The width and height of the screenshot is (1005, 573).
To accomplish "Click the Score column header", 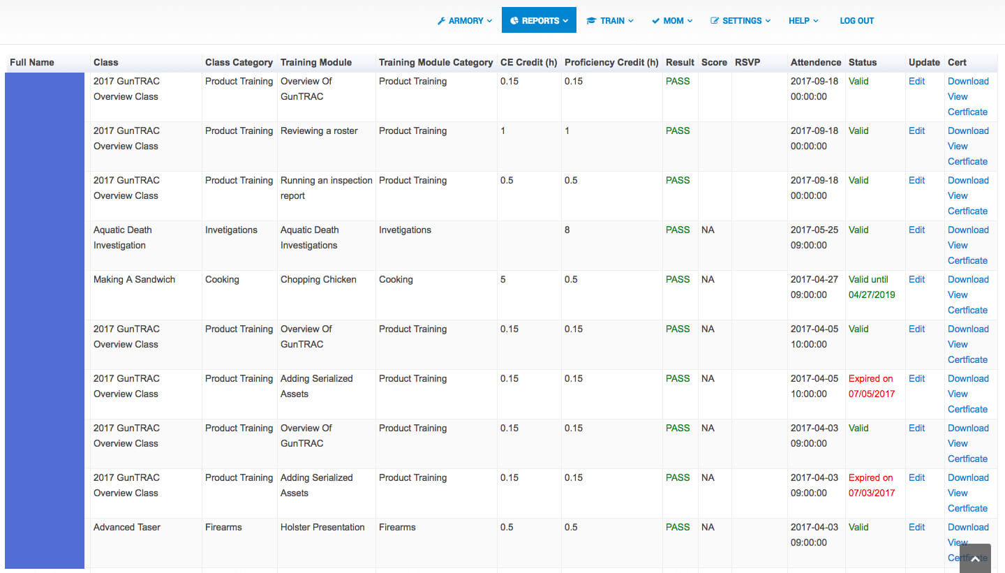I will tap(714, 62).
